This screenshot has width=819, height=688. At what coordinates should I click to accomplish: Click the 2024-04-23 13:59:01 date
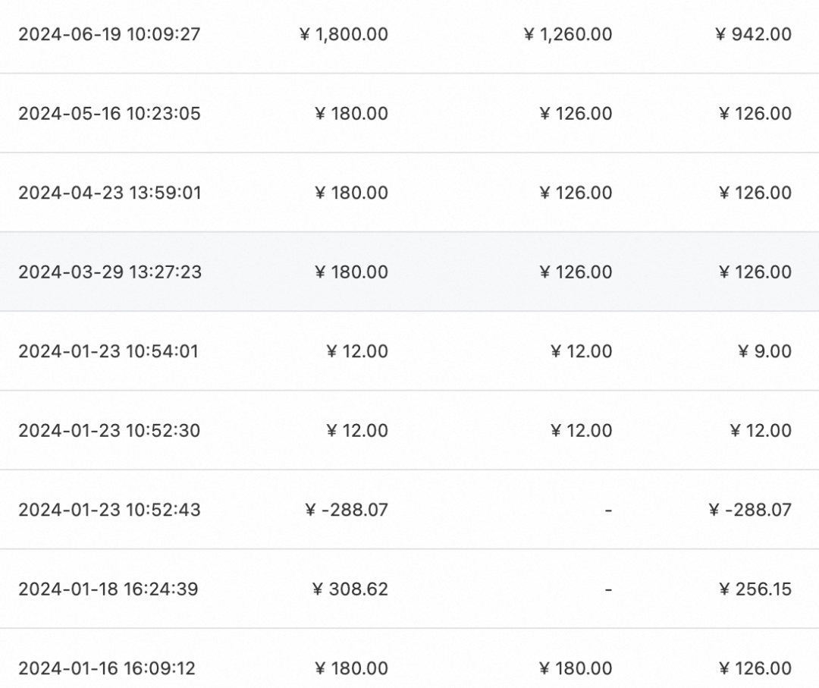(110, 193)
